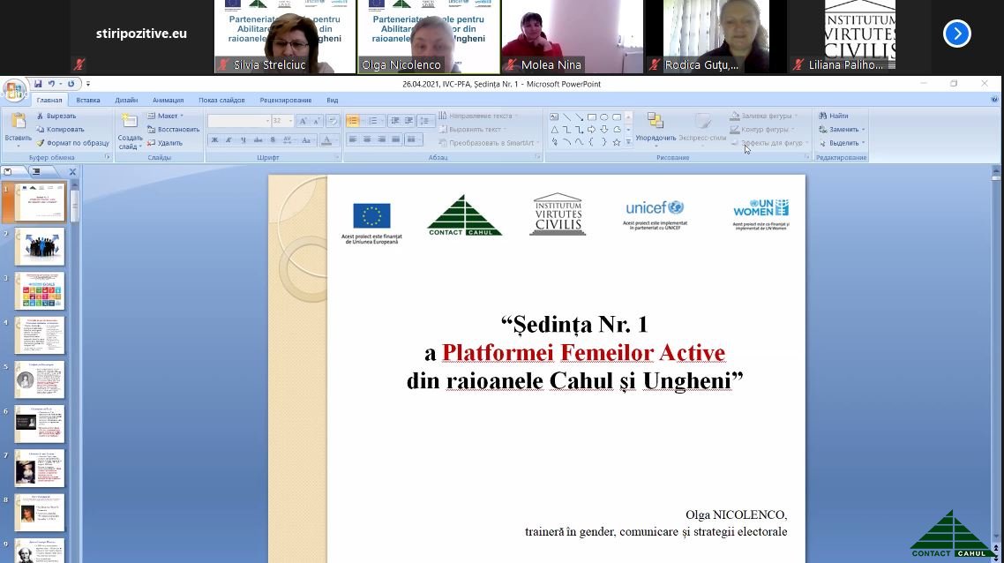Click the Format Painter (Формат по образцу) icon
Screen dimensions: 1004x563
pos(40,143)
